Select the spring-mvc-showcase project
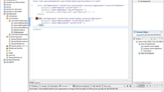 click(14, 9)
